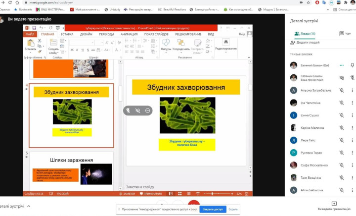Open the Фигуры shapes gallery
356x216 pixels.
pos(166,44)
